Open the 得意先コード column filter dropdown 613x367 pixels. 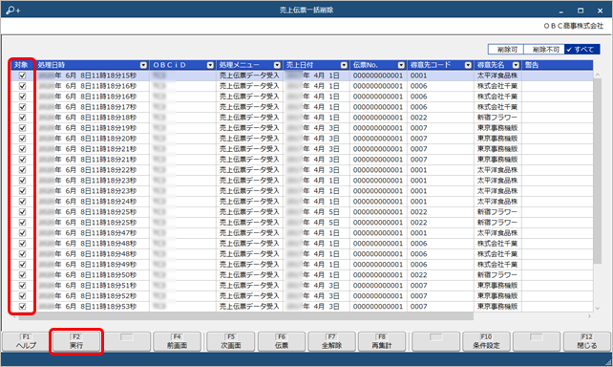tap(468, 65)
